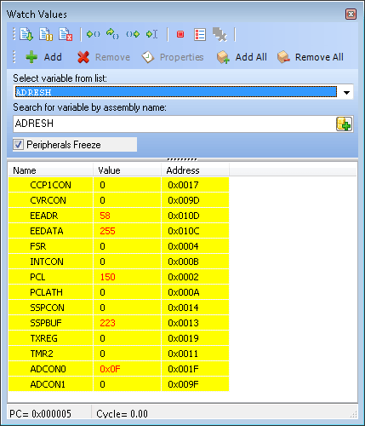The width and height of the screenshot is (365, 426).
Task: Click the Add All button
Action: [x=242, y=57]
